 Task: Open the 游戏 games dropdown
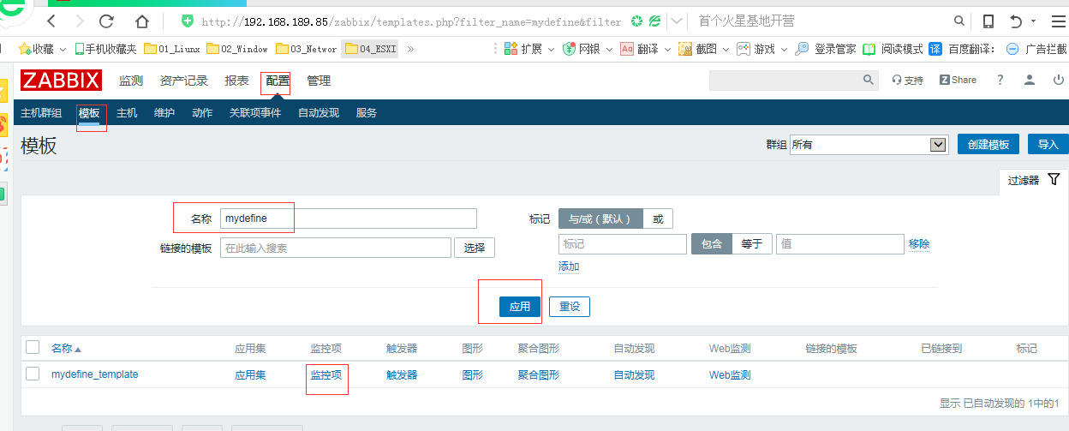pyautogui.click(x=762, y=49)
